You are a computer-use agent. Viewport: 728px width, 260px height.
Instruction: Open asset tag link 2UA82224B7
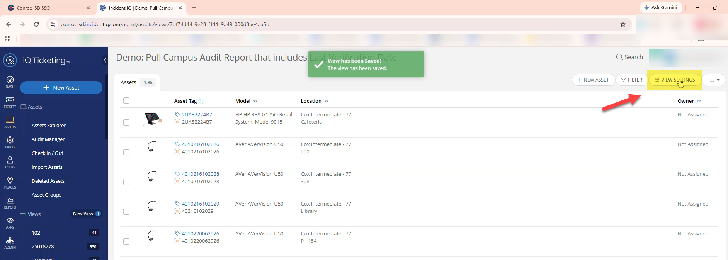point(197,115)
